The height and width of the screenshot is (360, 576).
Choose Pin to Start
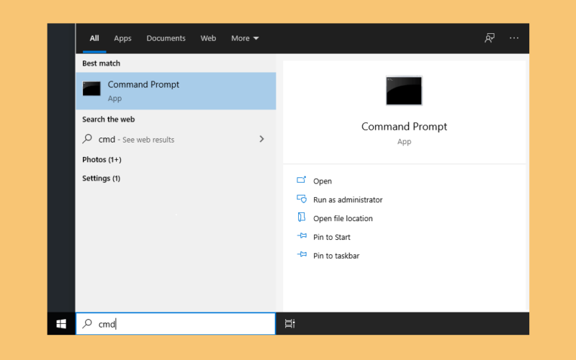332,238
